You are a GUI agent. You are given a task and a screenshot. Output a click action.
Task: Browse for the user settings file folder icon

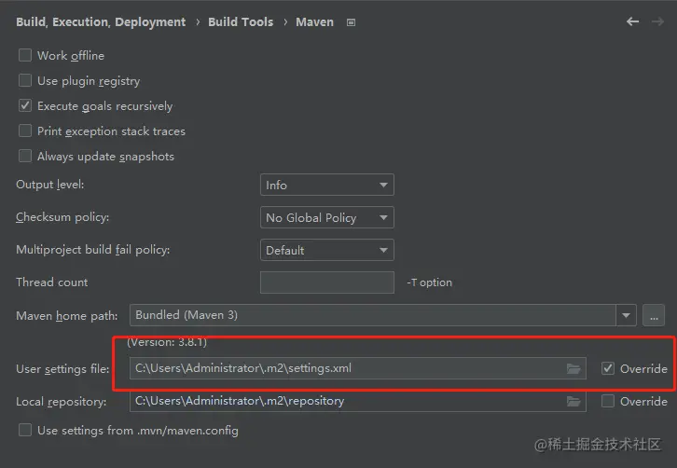(x=573, y=368)
